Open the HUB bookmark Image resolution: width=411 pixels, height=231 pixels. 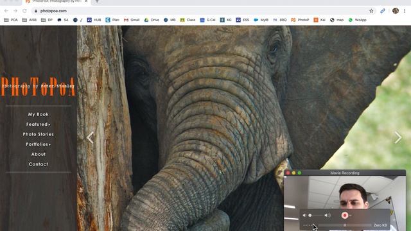(94, 20)
